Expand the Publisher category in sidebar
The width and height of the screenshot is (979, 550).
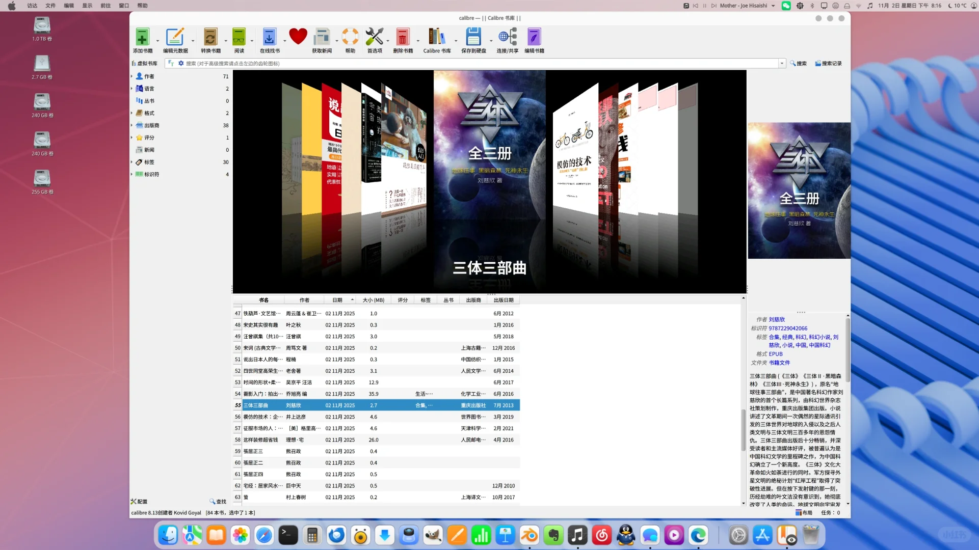[132, 125]
